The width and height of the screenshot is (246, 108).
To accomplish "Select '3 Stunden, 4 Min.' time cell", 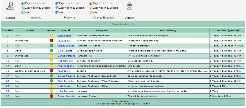I will (x=227, y=96).
